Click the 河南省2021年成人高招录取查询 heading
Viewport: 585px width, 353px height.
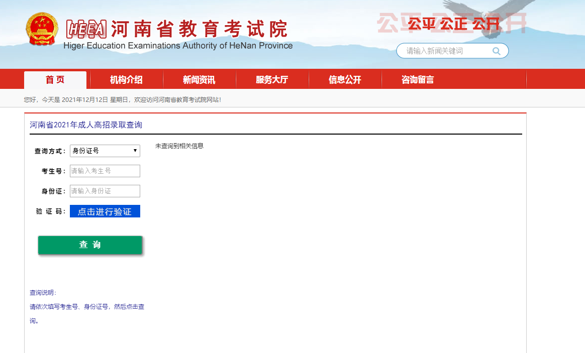(86, 125)
